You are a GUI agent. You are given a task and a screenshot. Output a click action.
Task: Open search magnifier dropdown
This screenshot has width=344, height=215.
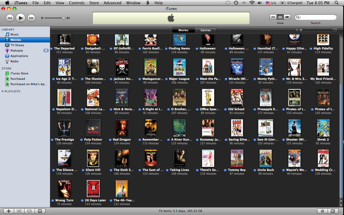pyautogui.click(x=299, y=17)
